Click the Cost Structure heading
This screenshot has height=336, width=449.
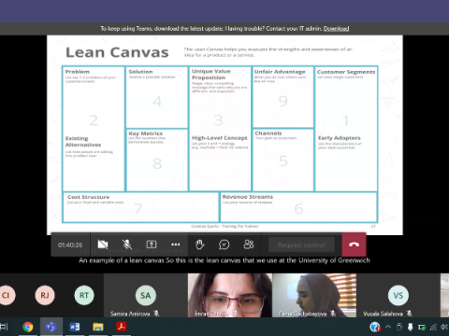89,197
